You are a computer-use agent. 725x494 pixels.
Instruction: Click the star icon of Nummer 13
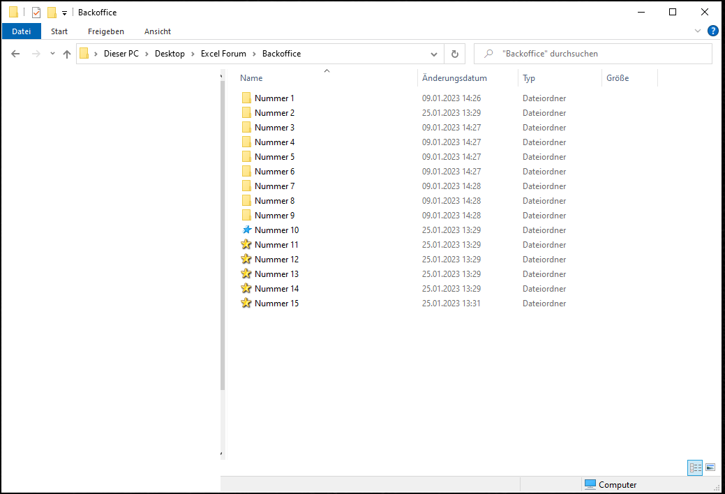point(246,274)
